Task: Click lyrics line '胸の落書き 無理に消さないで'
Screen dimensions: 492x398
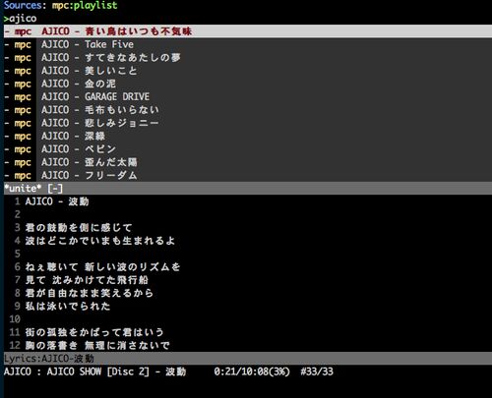Action: (97, 345)
